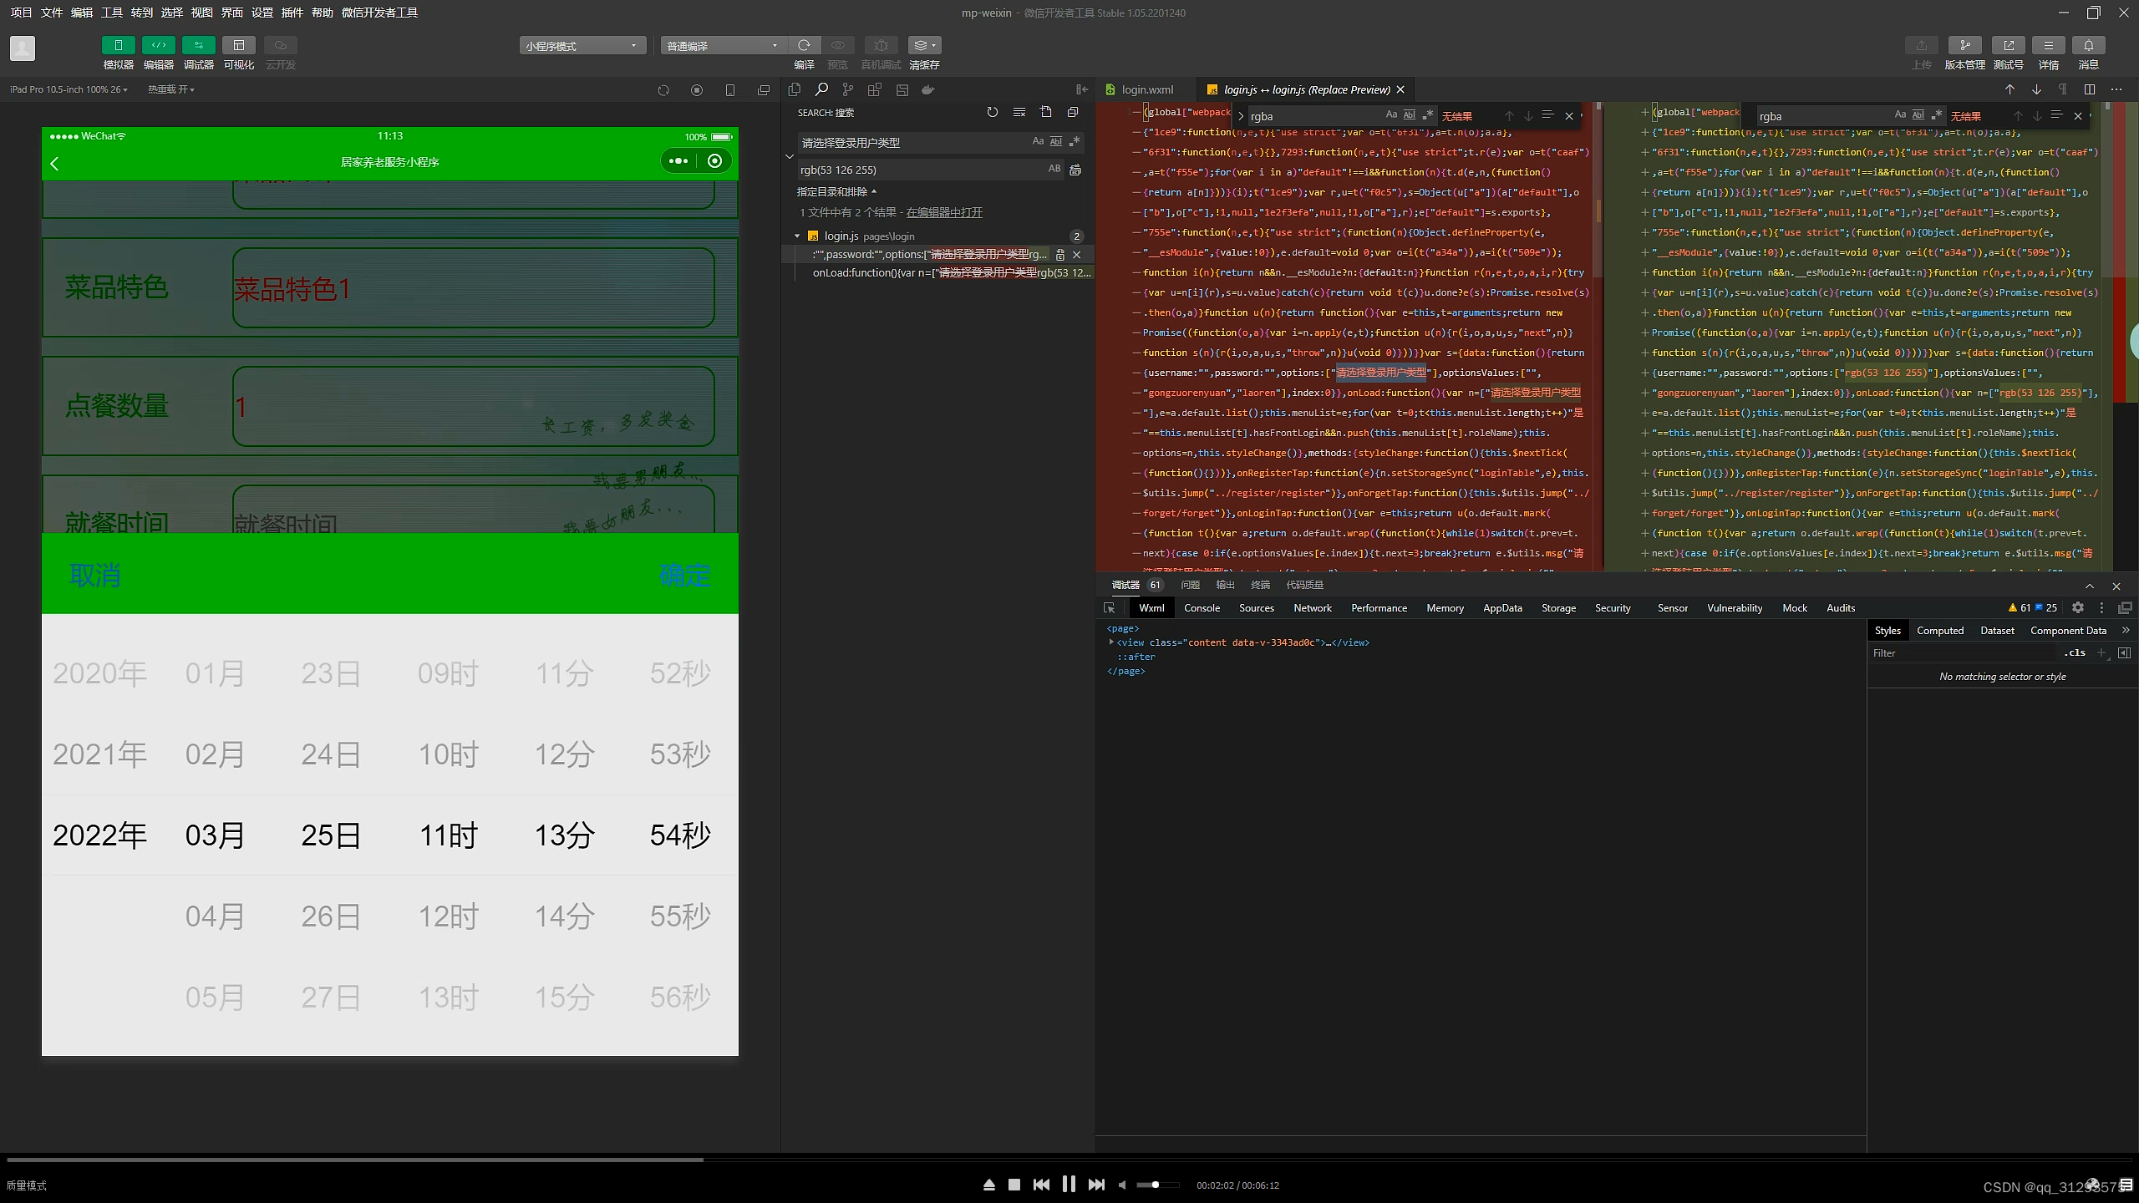Toggle regex option in search input
This screenshot has height=1203, width=2139.
1075,142
